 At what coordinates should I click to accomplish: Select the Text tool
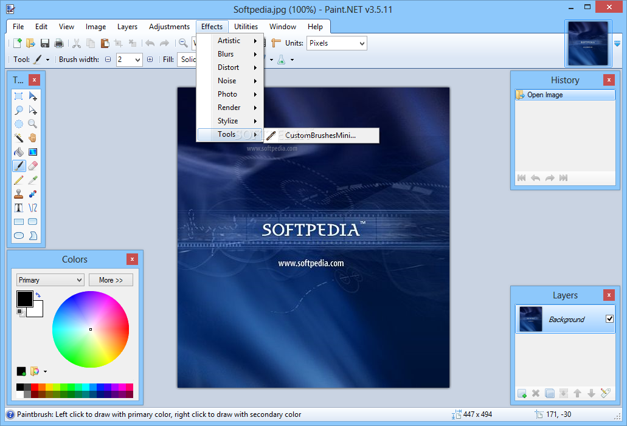click(19, 208)
